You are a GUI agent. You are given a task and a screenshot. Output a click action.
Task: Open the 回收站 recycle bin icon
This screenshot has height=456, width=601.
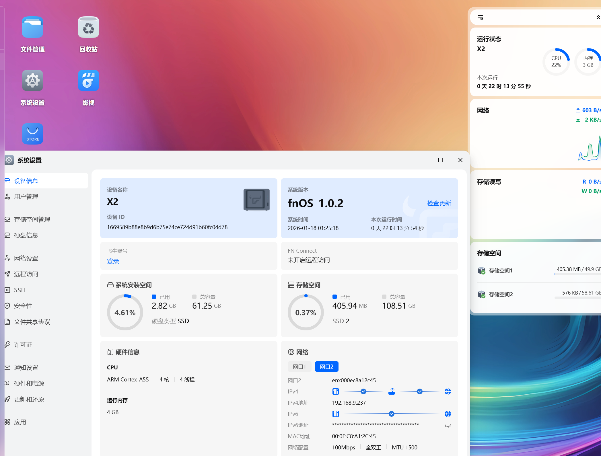88,28
